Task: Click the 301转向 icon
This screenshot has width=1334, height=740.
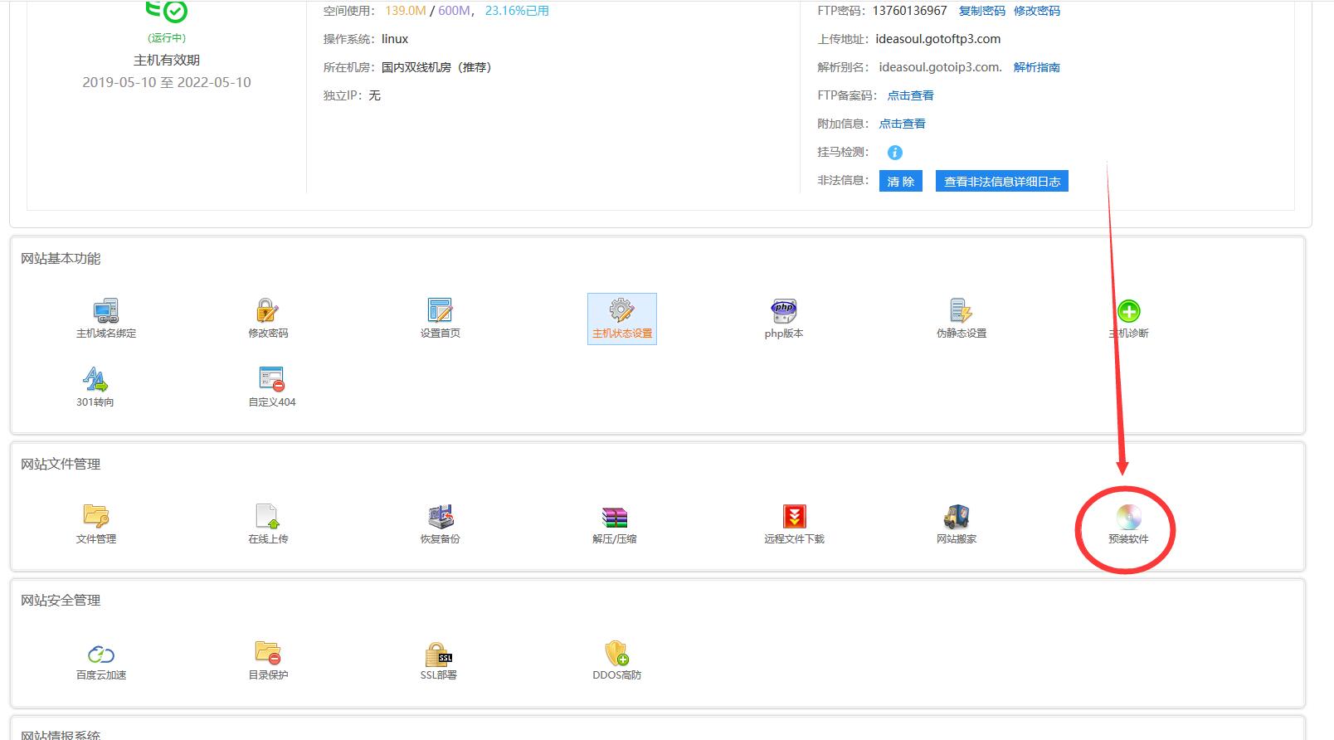Action: point(95,379)
